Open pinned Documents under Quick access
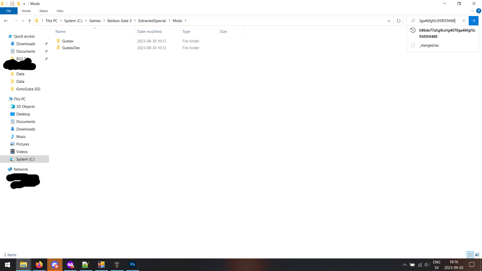The width and height of the screenshot is (482, 271). (26, 51)
